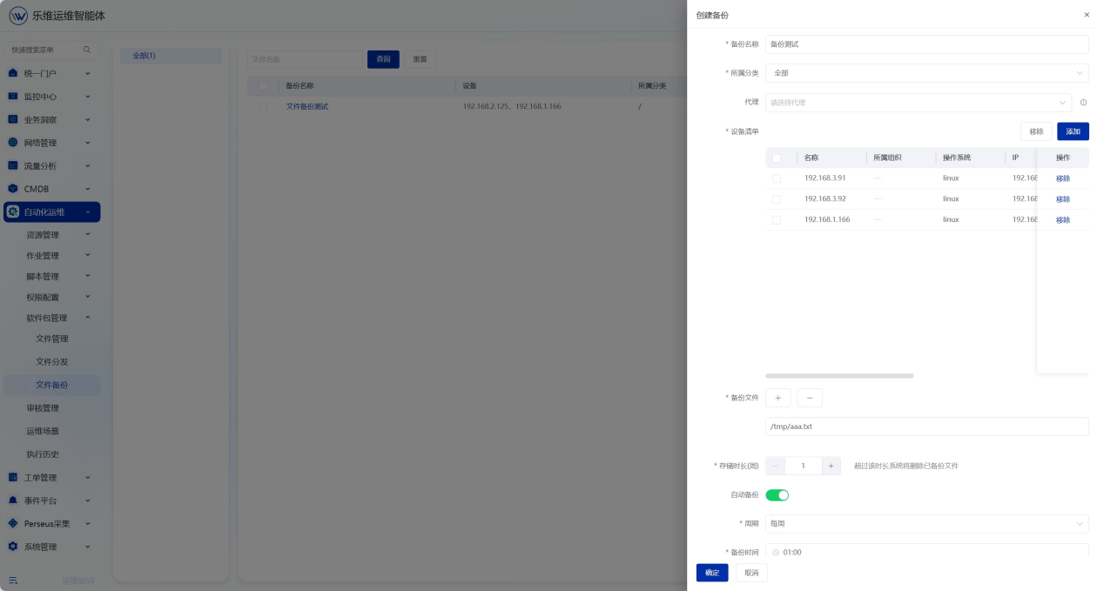The height and width of the screenshot is (591, 1097).
Task: Click the 监控中心 monitor icon
Action: [13, 97]
